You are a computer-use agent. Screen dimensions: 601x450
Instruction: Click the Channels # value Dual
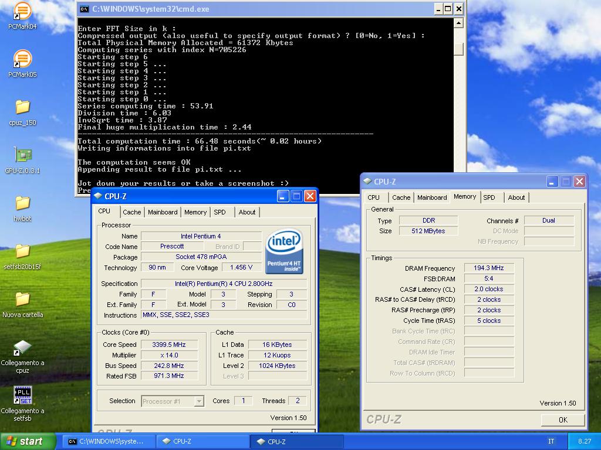(549, 220)
